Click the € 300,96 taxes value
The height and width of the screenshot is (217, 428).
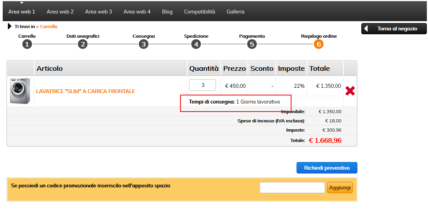click(332, 130)
